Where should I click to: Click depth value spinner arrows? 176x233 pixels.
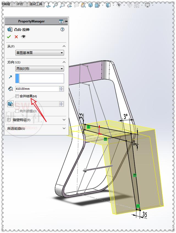coord(61,89)
